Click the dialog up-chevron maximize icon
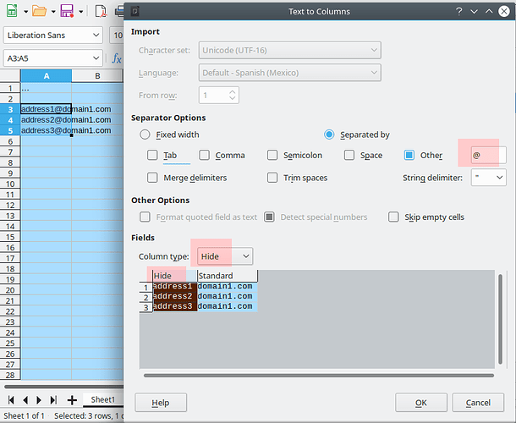This screenshot has height=423, width=516. [489, 12]
